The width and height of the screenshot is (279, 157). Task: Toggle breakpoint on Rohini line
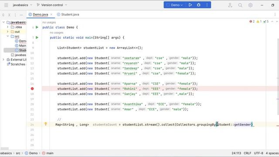point(32,89)
